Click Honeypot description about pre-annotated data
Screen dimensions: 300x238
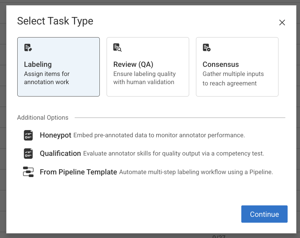[x=159, y=135]
